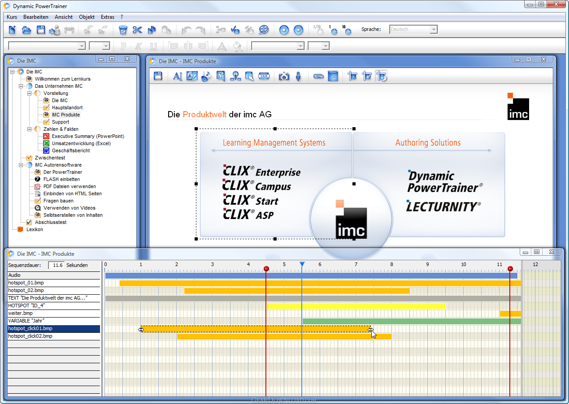Open the Bearbeiten menu

pyautogui.click(x=36, y=17)
